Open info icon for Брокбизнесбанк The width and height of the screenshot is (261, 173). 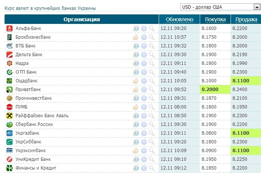[x=144, y=37]
